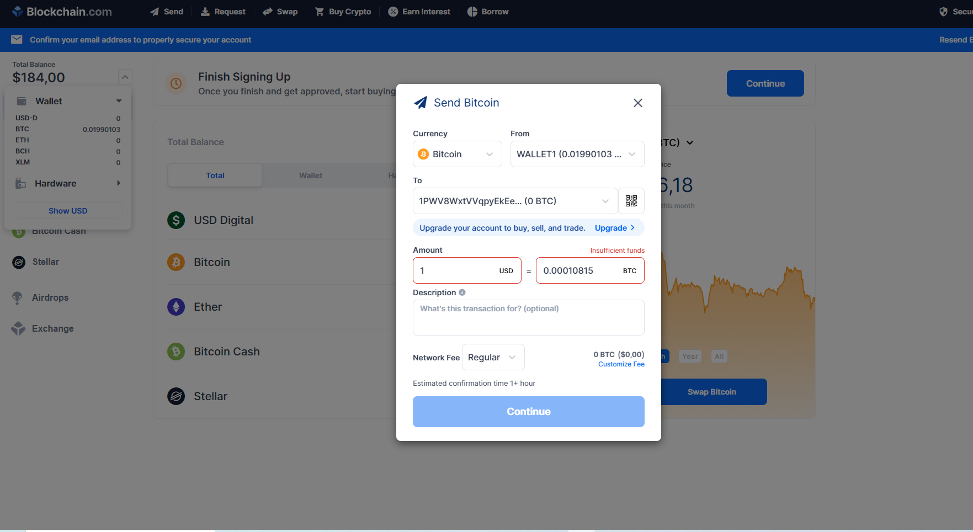This screenshot has width=973, height=532.
Task: Click the Airdrops parachute icon
Action: [x=18, y=298]
